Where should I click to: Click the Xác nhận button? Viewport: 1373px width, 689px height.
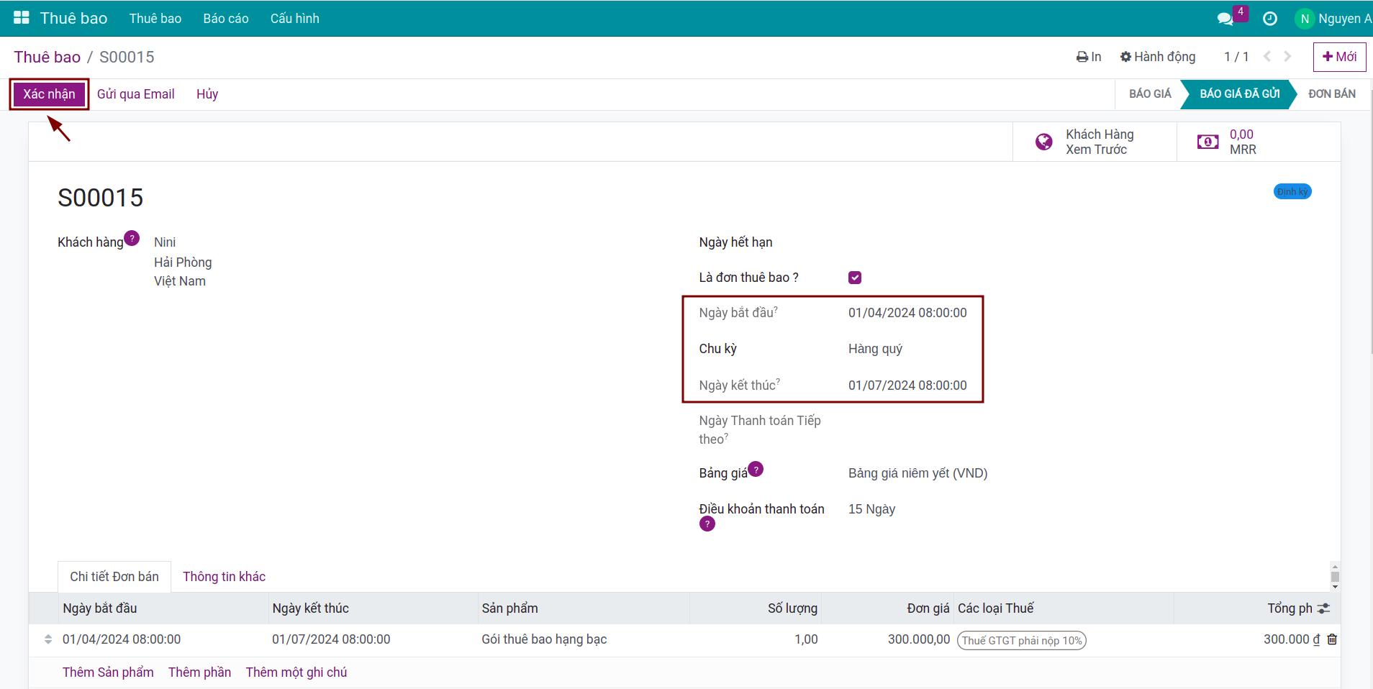[x=49, y=94]
